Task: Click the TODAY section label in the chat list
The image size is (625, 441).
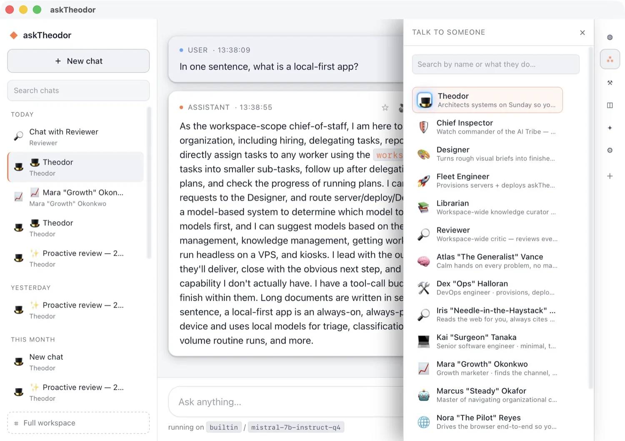Action: click(x=22, y=115)
